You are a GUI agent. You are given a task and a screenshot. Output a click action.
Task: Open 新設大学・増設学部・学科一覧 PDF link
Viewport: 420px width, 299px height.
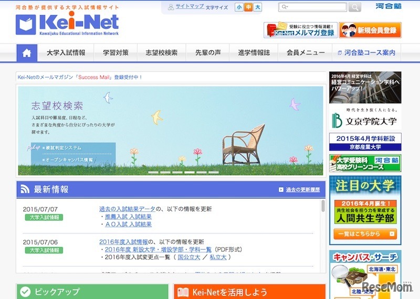pos(158,250)
